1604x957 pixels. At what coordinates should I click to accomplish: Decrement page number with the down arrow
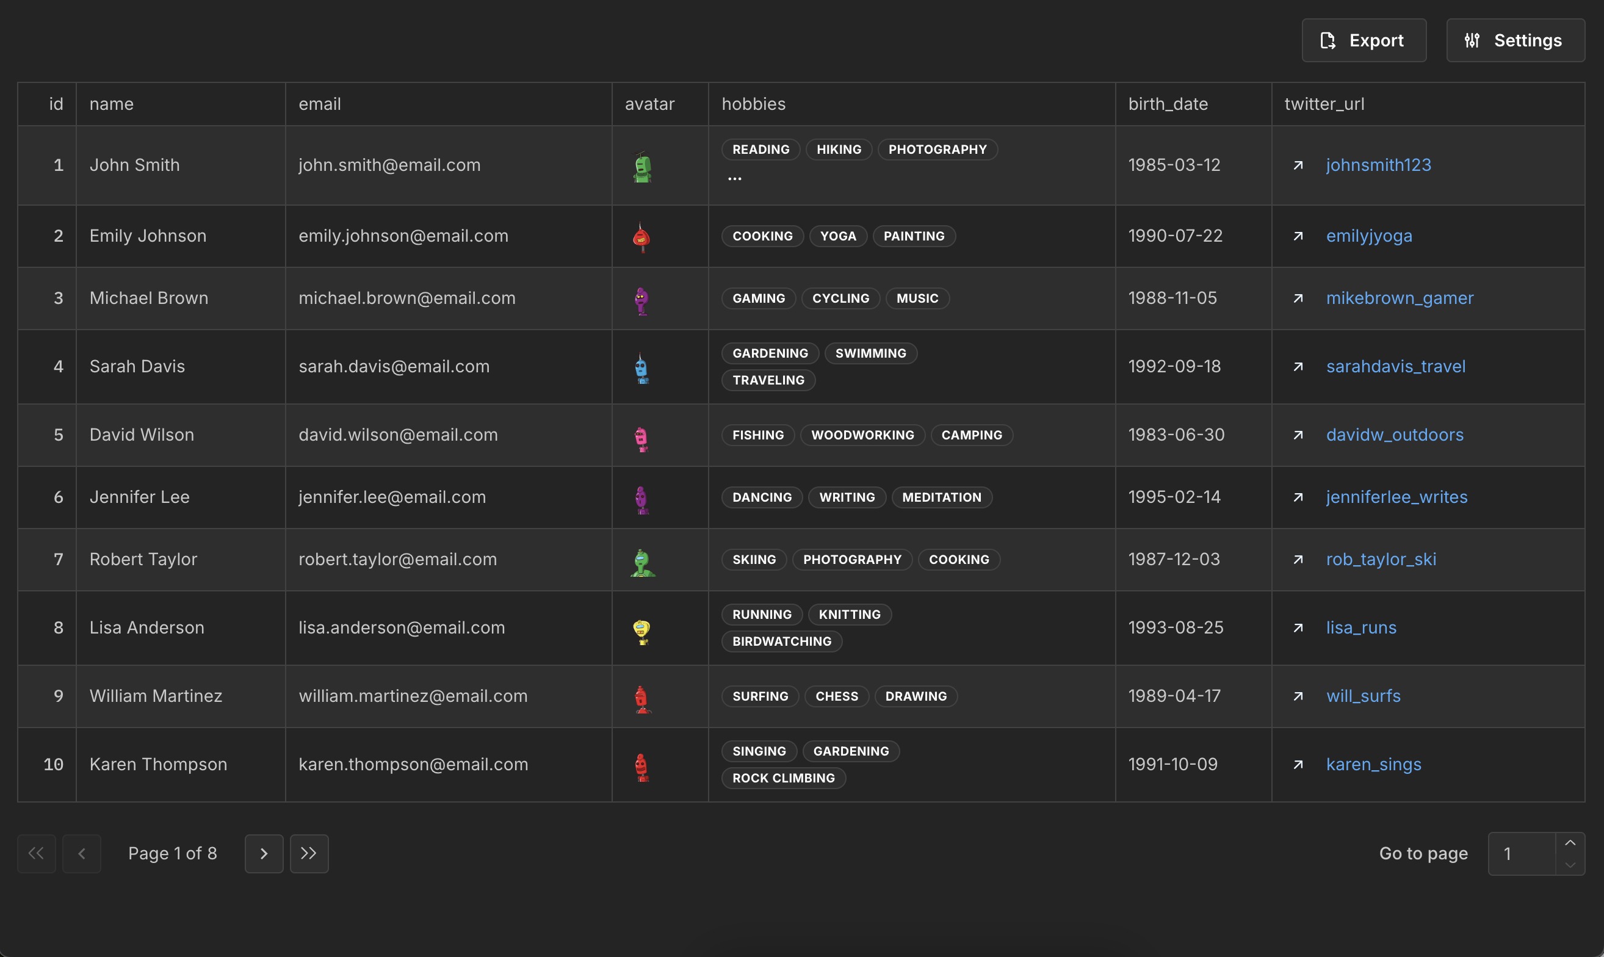pyautogui.click(x=1570, y=865)
